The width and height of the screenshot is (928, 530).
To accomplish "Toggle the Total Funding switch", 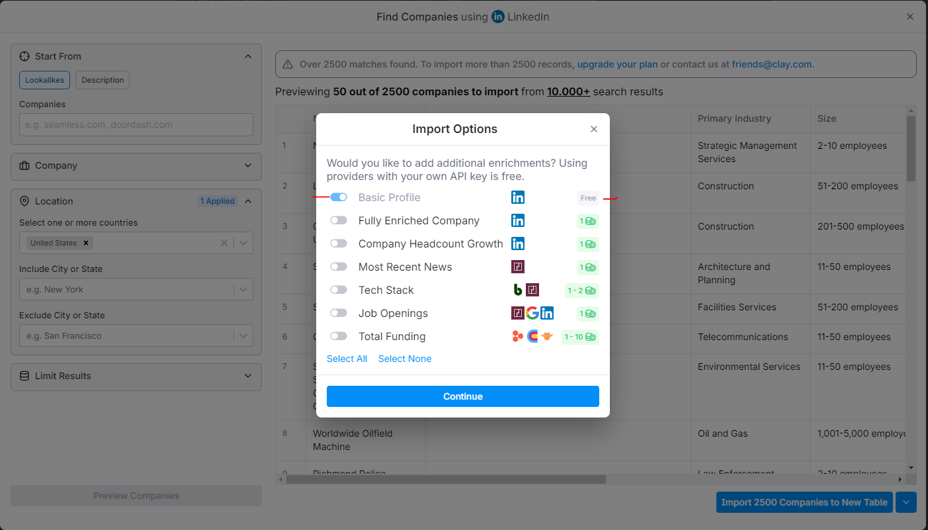I will click(339, 336).
